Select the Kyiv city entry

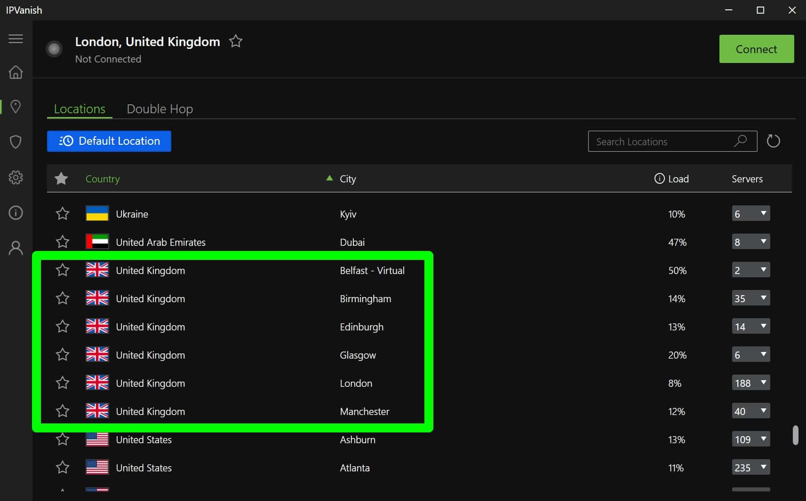pyautogui.click(x=348, y=214)
